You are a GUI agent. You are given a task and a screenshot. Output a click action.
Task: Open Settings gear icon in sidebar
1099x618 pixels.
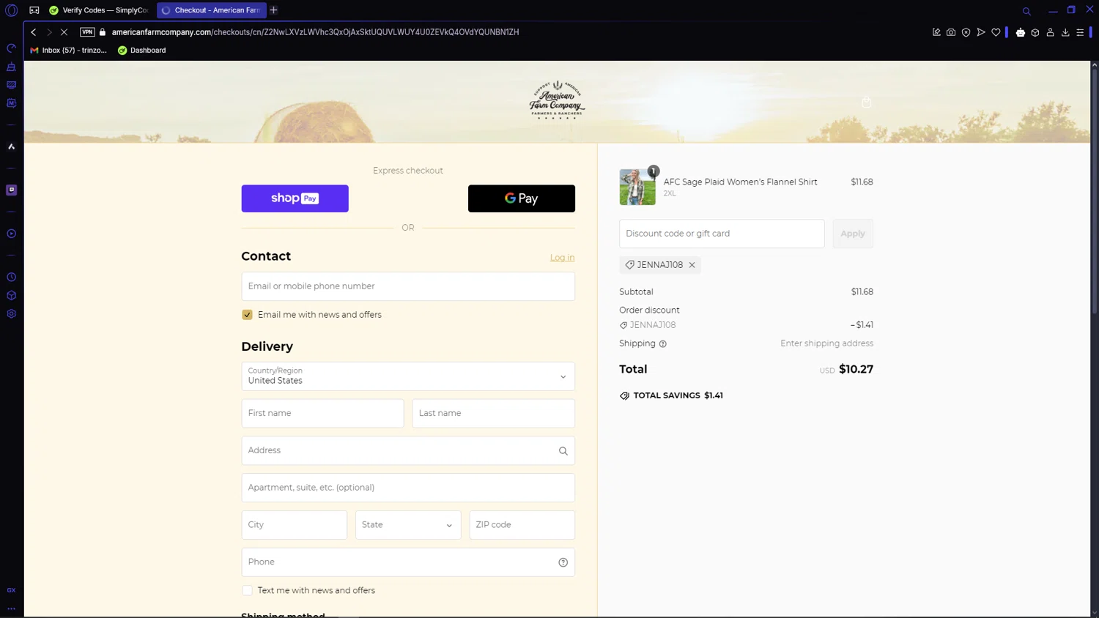(11, 313)
